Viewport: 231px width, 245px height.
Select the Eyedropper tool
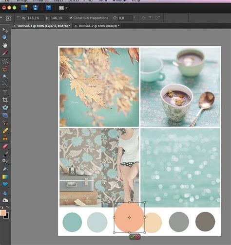point(5,53)
